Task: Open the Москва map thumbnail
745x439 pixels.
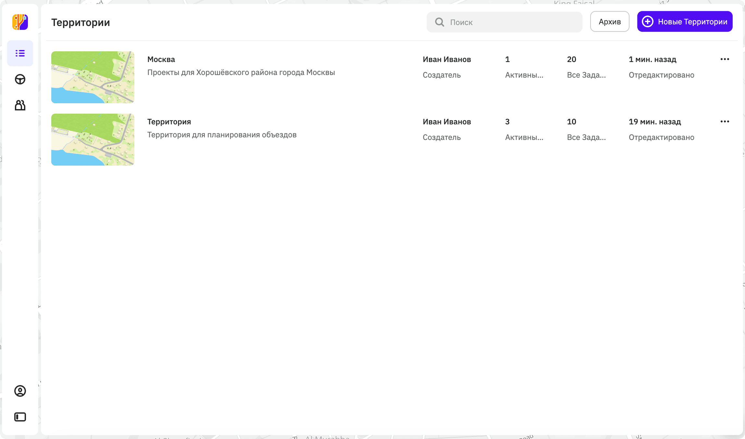Action: (x=93, y=77)
